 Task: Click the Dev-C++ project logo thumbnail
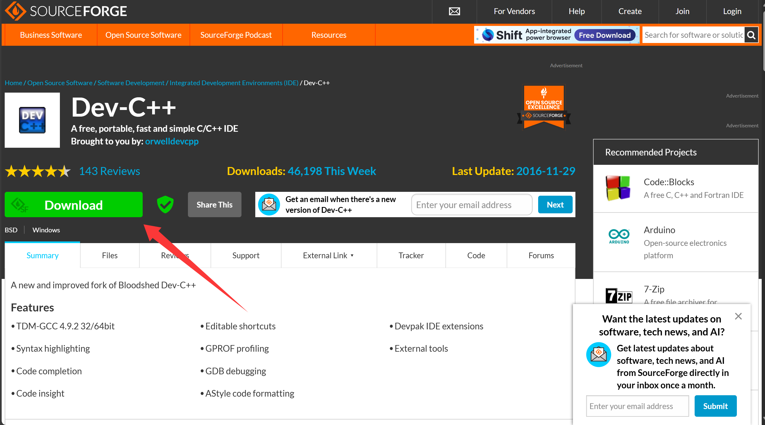pos(32,120)
